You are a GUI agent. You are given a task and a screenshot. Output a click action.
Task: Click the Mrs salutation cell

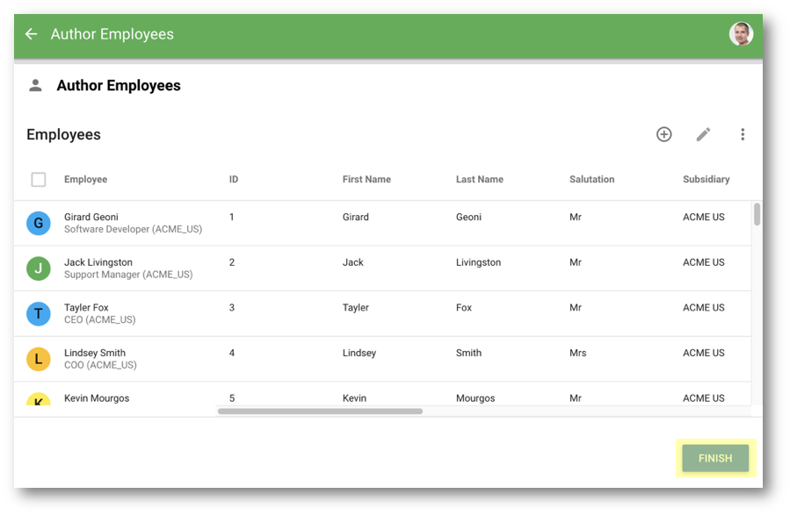pos(577,353)
